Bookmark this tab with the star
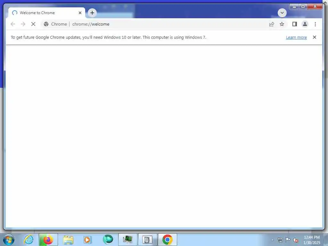This screenshot has height=246, width=328. point(282,24)
